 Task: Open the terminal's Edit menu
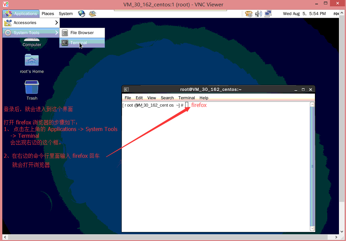click(139, 98)
